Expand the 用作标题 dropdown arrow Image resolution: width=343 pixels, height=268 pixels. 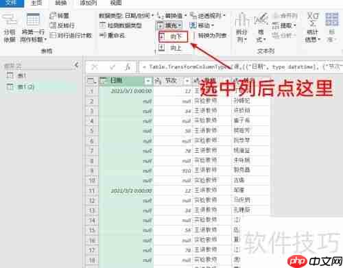tap(45, 40)
